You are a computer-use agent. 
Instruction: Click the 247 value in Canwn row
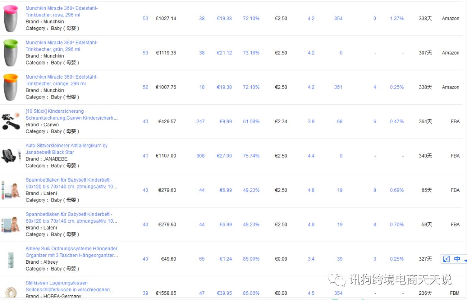tap(200, 121)
